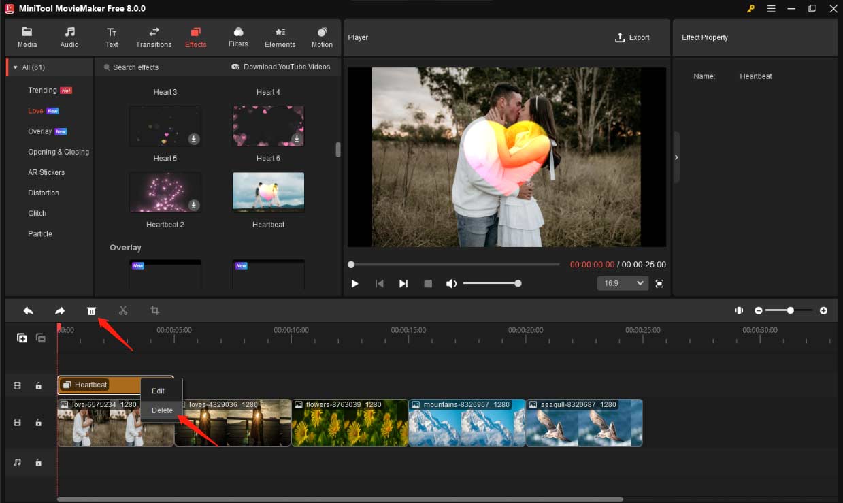Screen dimensions: 843x503
Task: Collapse the Effect Property panel arrow
Action: (676, 157)
